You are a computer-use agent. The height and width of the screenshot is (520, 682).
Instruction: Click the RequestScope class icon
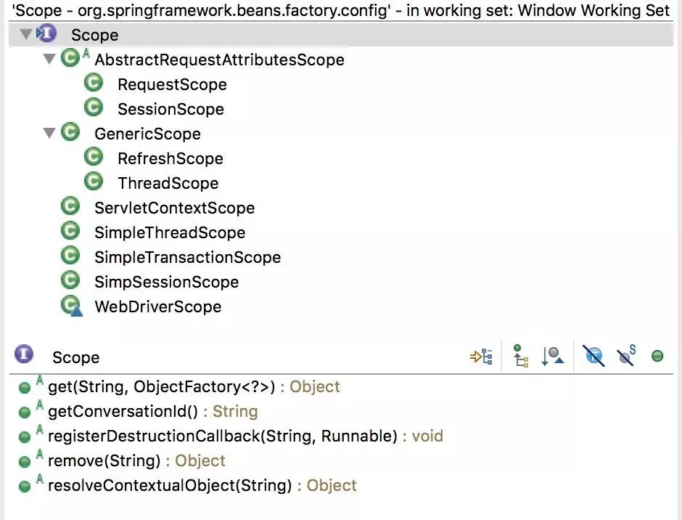tap(94, 83)
